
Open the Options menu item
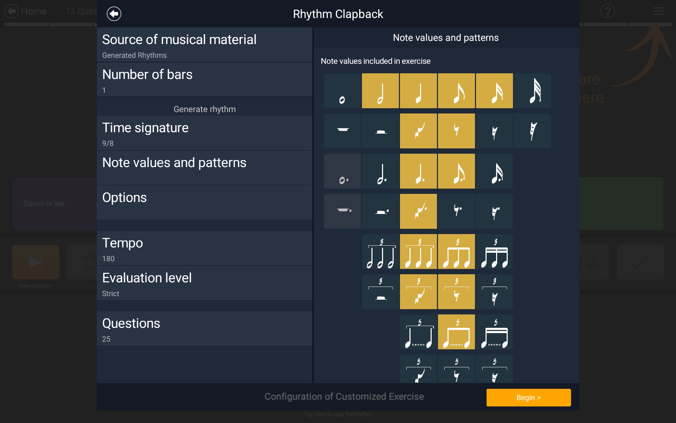click(x=205, y=203)
